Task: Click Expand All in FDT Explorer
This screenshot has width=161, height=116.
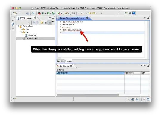Action: tap(34, 22)
